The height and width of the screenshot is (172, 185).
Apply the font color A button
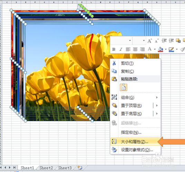149,49
